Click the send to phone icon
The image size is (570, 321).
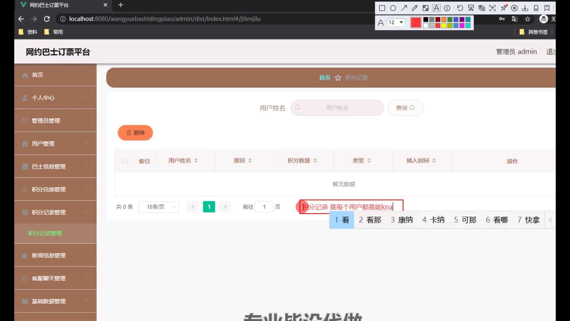point(536,8)
